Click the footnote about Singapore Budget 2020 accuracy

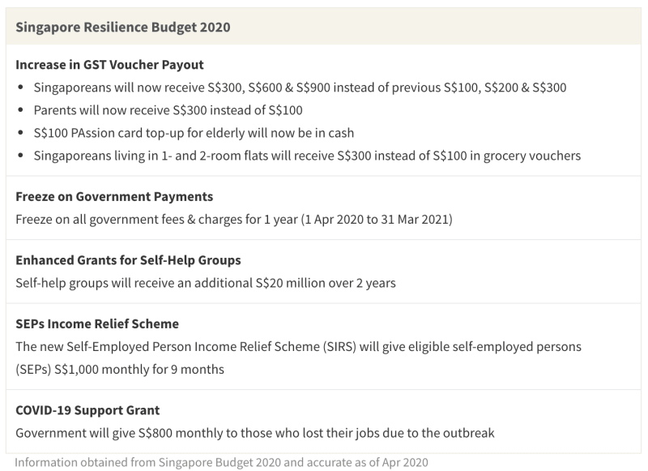[x=220, y=462]
